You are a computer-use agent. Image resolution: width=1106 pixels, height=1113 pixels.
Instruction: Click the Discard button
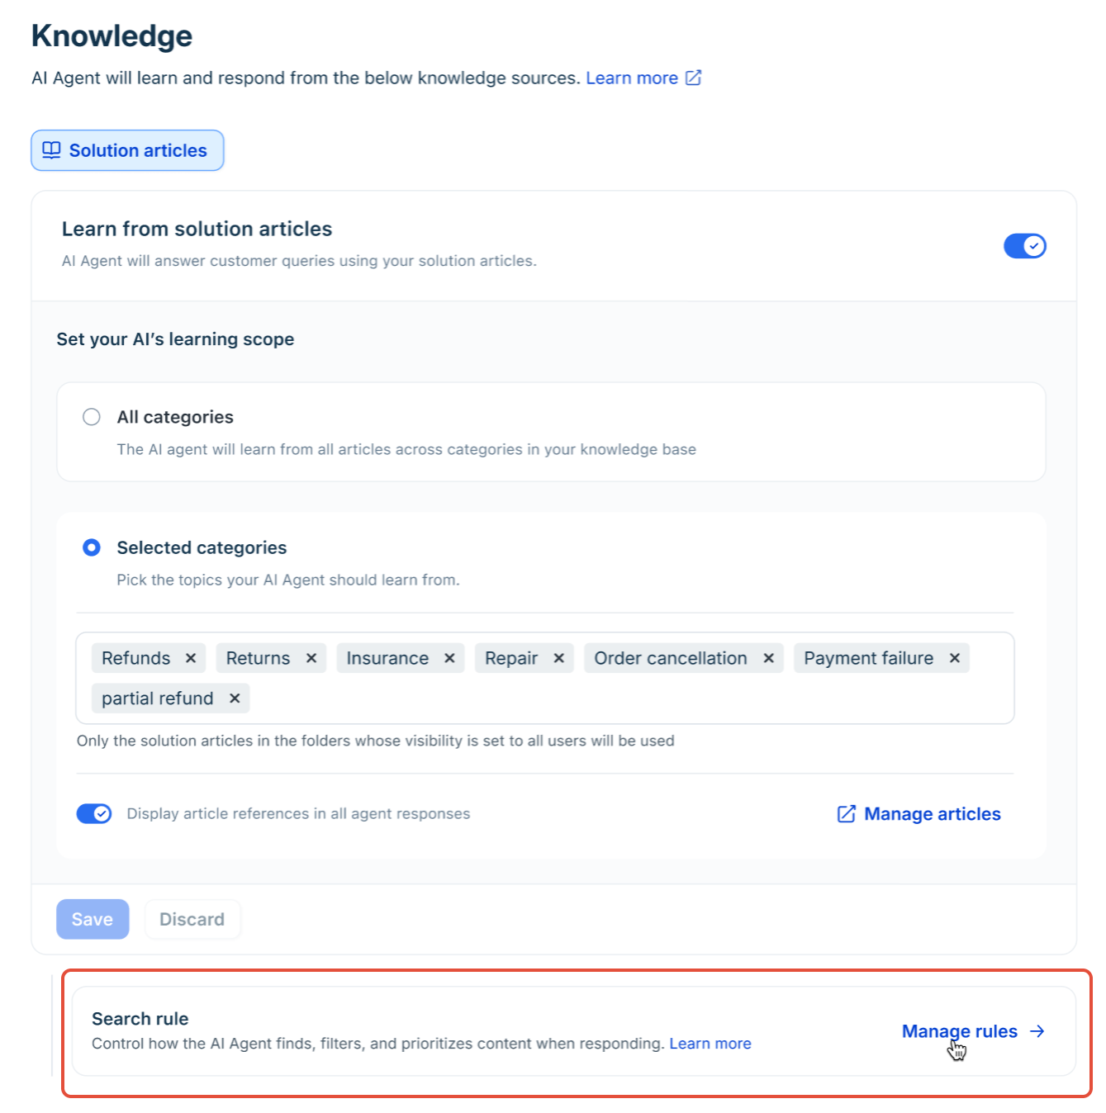coord(192,919)
